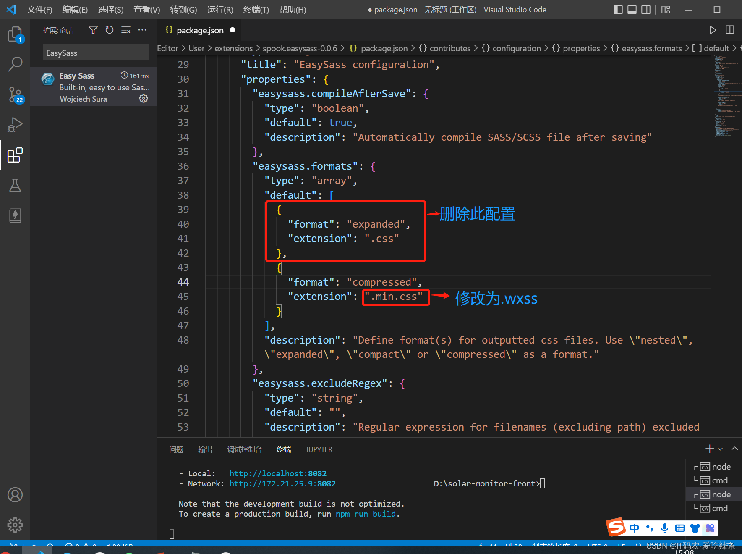Select highlighted node terminal in terminal list

click(714, 494)
